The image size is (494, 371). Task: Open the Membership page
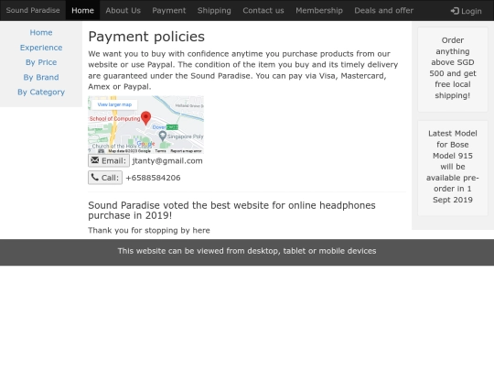(x=319, y=10)
